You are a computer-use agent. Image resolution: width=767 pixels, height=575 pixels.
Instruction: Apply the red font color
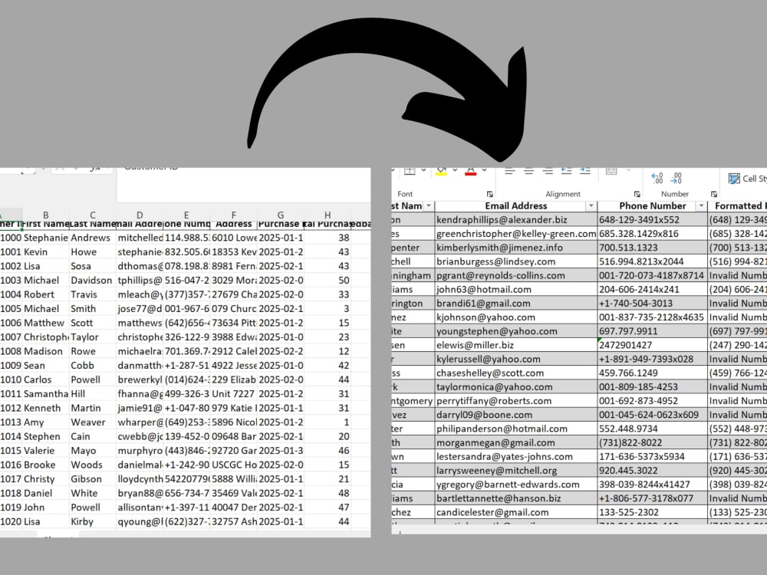click(x=471, y=171)
